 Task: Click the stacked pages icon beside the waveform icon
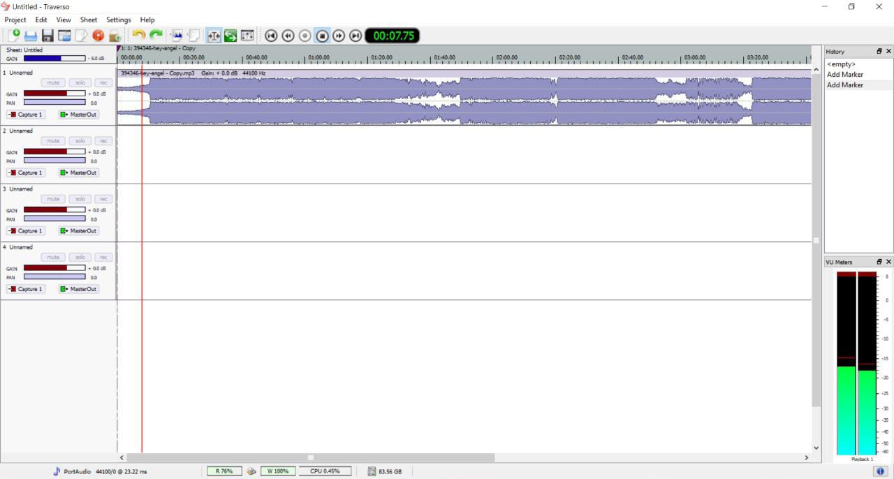(193, 36)
